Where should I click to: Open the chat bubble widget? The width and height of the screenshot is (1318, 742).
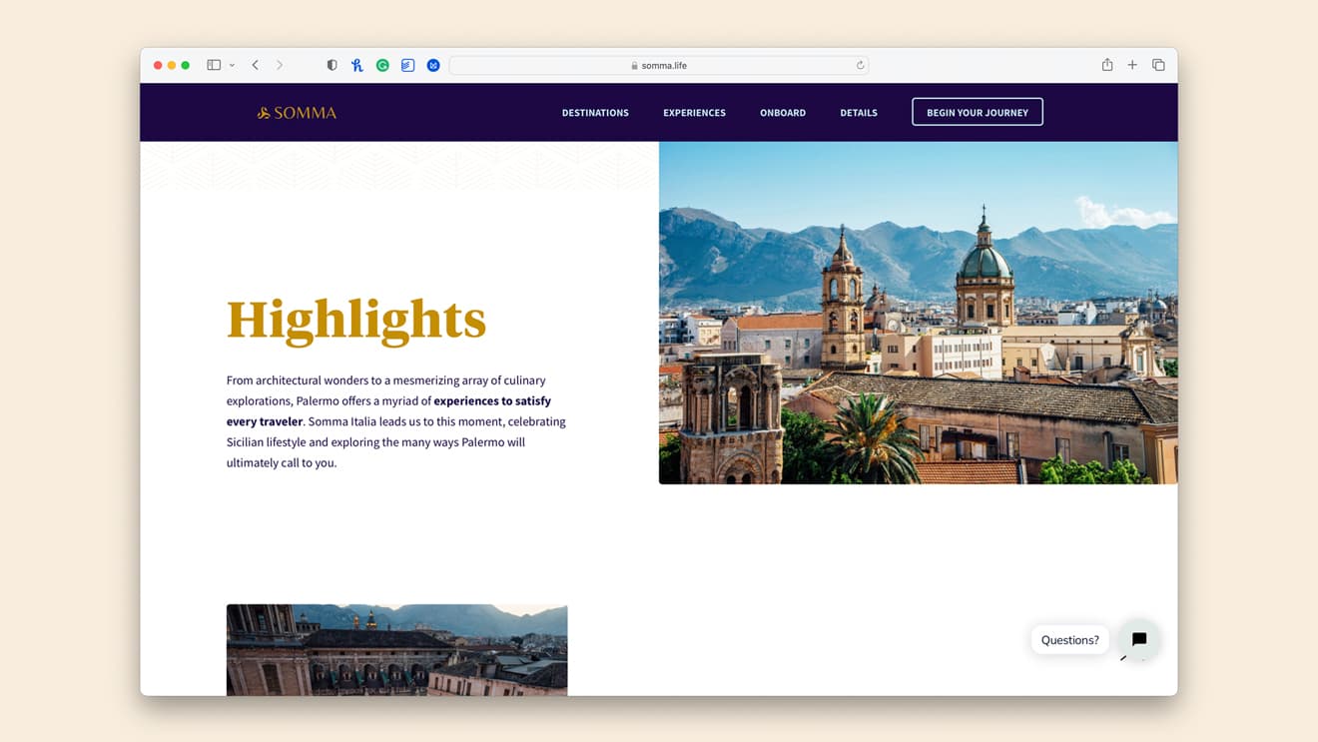(1139, 640)
